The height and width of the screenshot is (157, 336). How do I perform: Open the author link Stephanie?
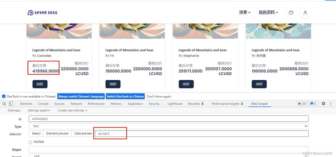[191, 56]
